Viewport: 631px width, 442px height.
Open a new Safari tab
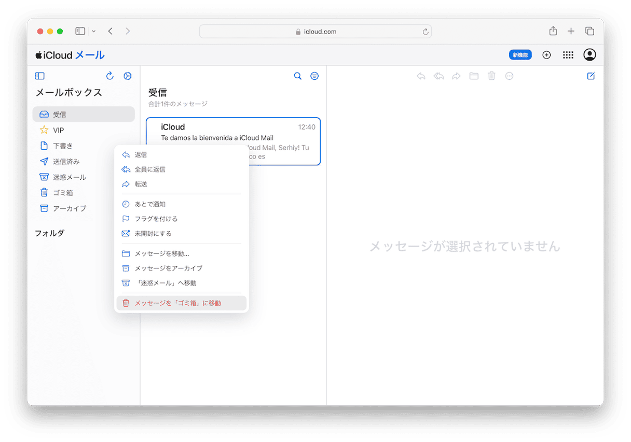571,31
